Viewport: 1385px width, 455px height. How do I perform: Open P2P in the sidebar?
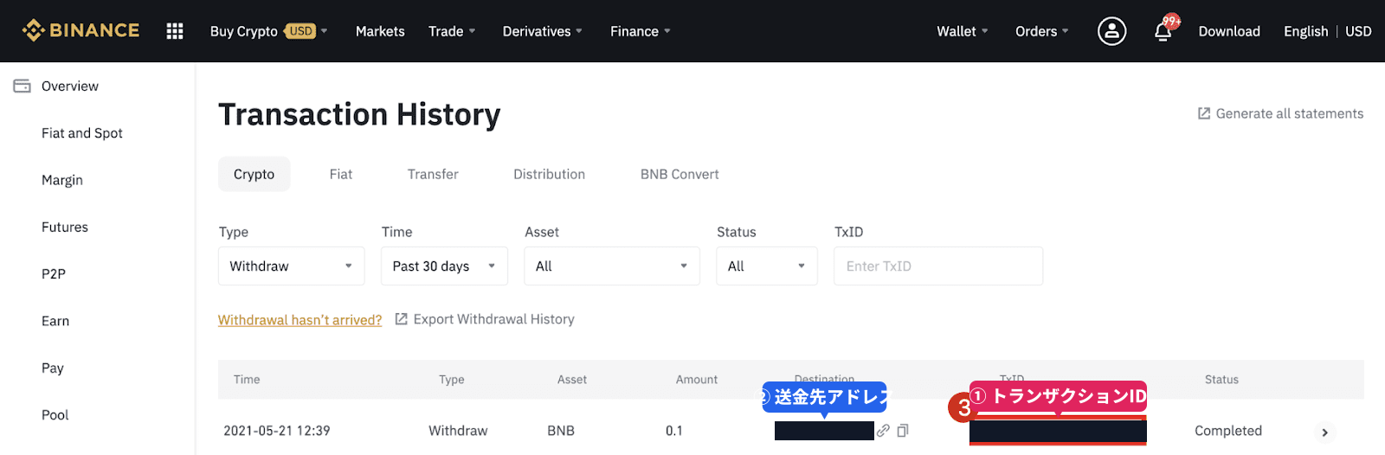[x=54, y=273]
